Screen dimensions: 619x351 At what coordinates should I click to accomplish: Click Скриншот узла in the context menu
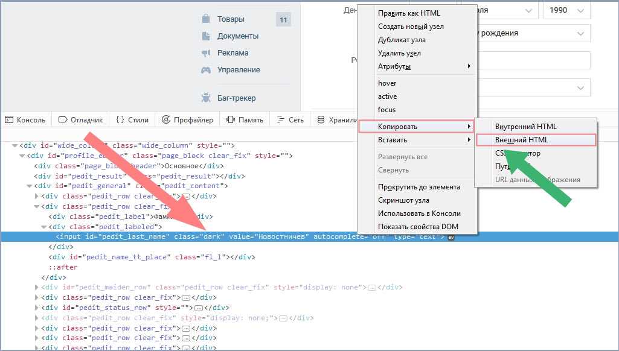(x=403, y=200)
